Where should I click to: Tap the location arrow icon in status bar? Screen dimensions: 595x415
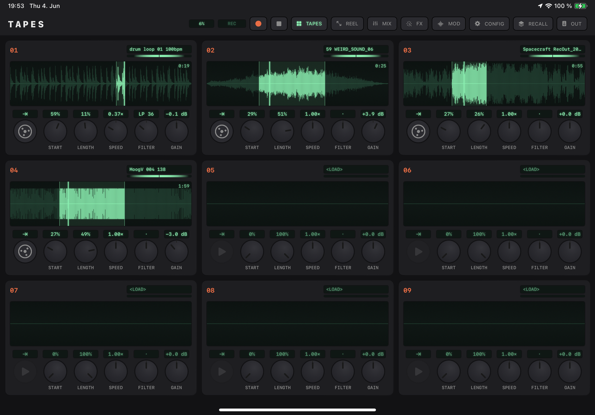[x=540, y=6]
